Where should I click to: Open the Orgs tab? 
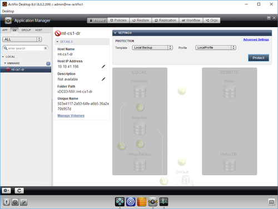click(x=212, y=21)
